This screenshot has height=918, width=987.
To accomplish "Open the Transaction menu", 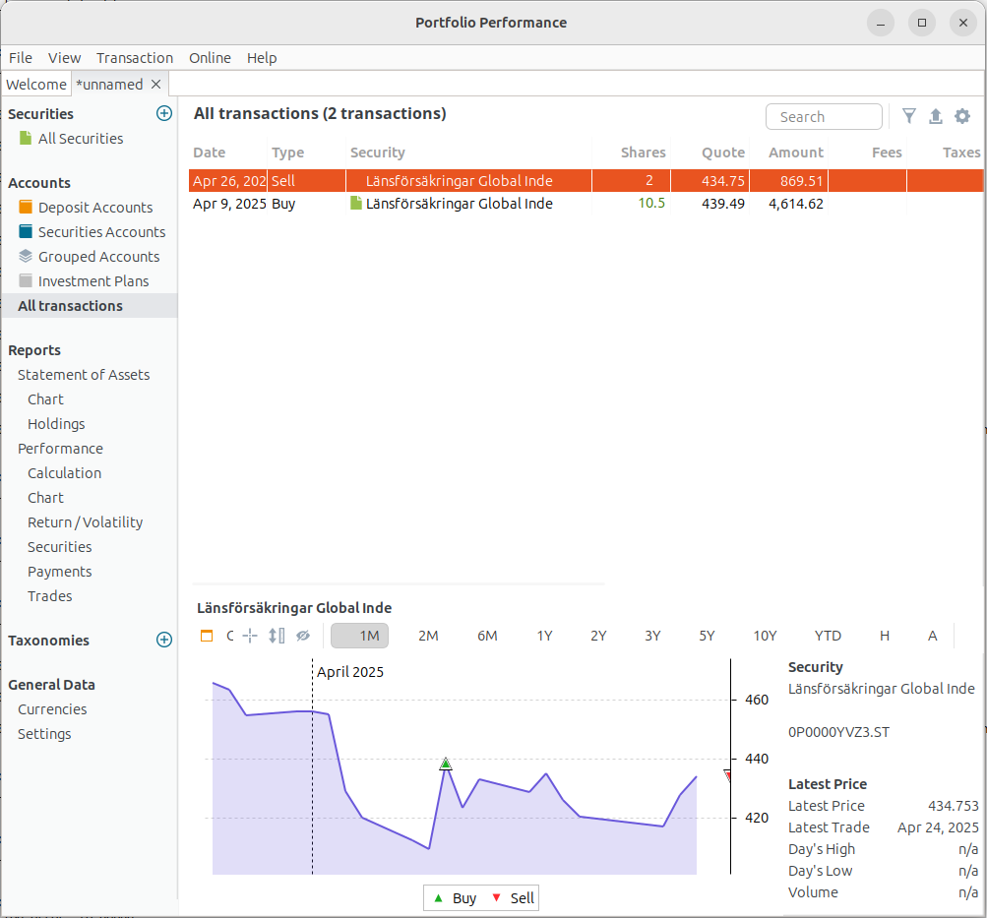I will pos(135,58).
